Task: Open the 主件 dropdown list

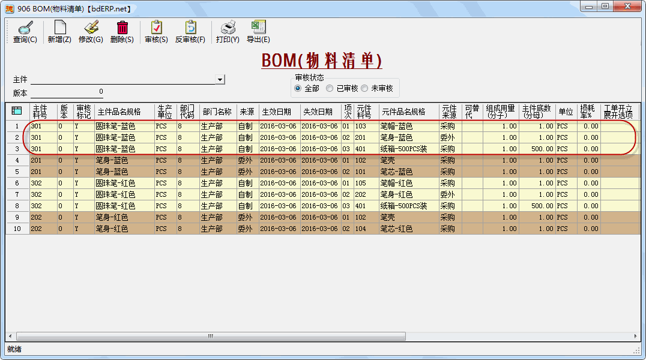Action: [220, 79]
